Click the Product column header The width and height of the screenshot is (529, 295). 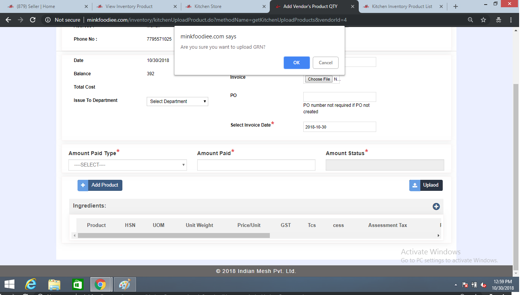tap(96, 225)
